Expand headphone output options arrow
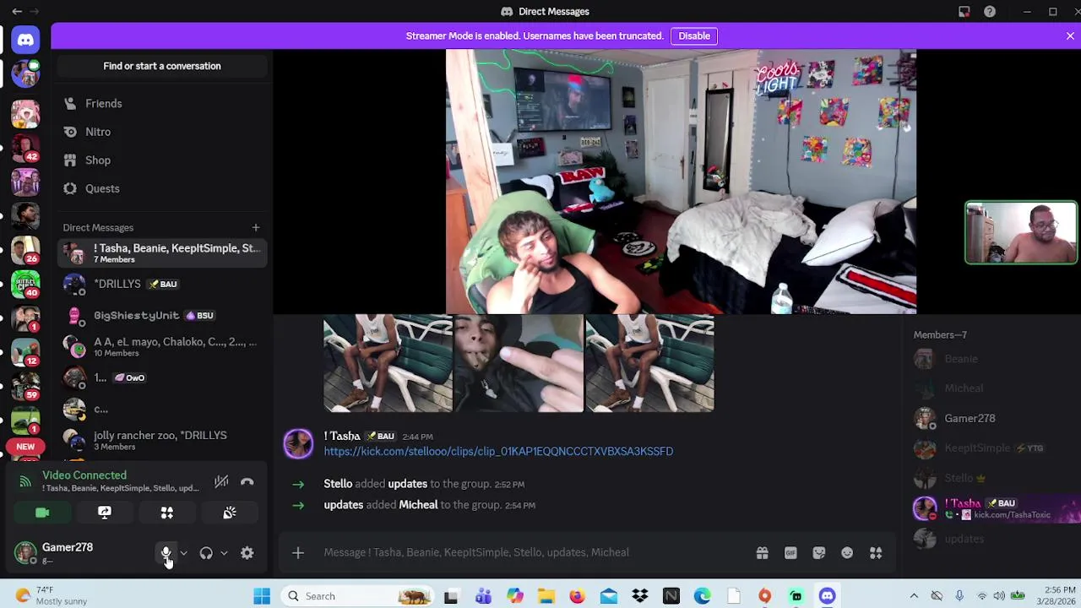Viewport: 1081px width, 608px height. (x=224, y=553)
